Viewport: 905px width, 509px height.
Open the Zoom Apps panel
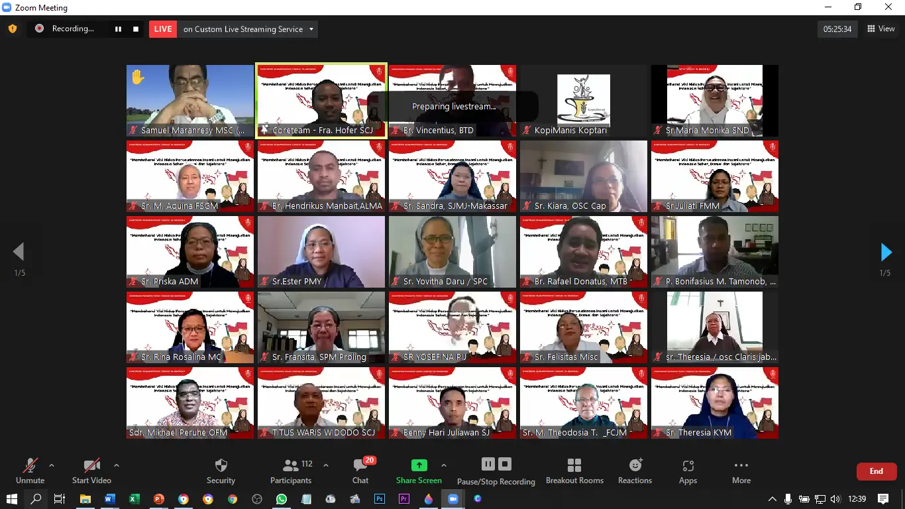click(688, 471)
